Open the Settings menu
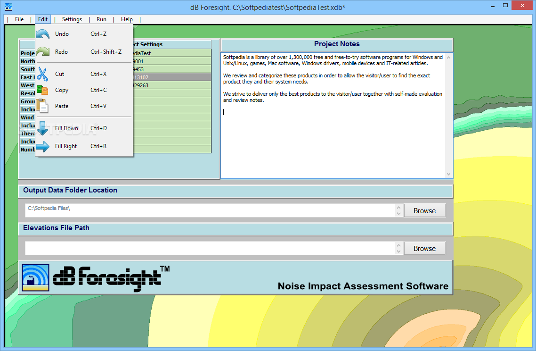This screenshot has width=536, height=351. [72, 19]
